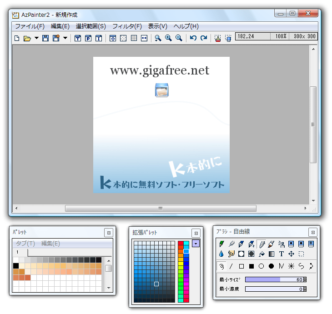Toggle the 'T' window panel icon
332x314 pixels.
[x=78, y=38]
